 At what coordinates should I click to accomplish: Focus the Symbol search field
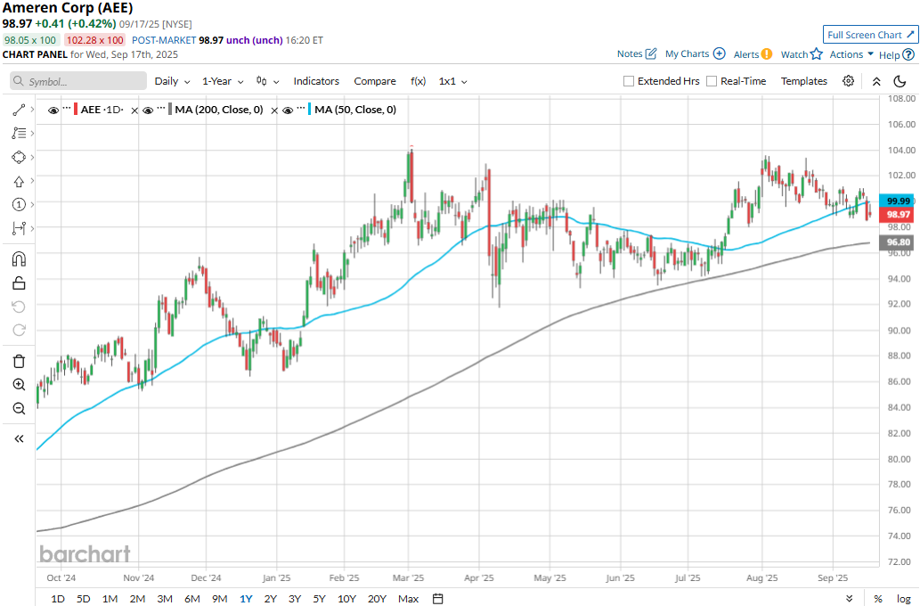click(78, 81)
